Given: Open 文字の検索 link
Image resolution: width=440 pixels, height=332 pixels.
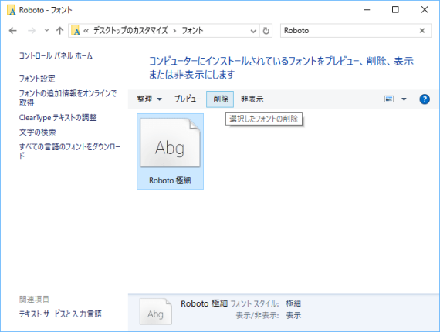Looking at the screenshot, I should 37,132.
